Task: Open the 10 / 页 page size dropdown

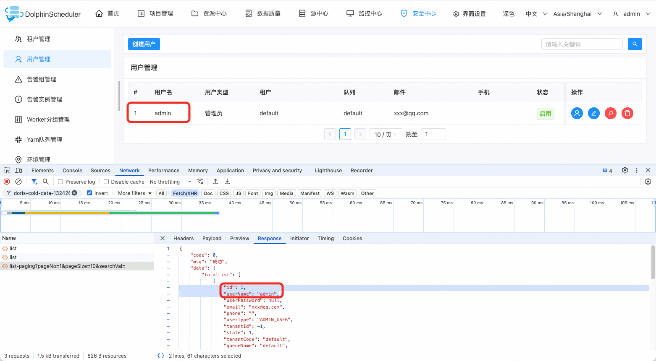Action: (x=386, y=134)
